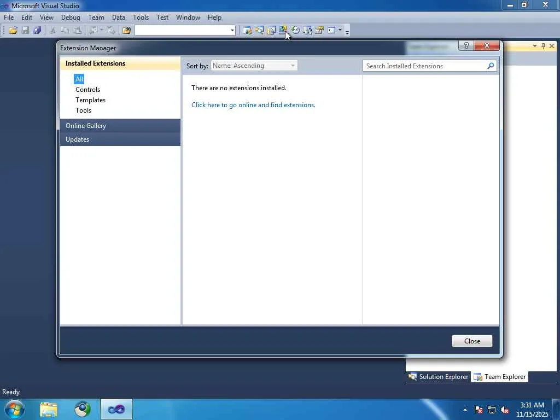Show hidden tray icons arrow
The height and width of the screenshot is (420, 560).
465,410
